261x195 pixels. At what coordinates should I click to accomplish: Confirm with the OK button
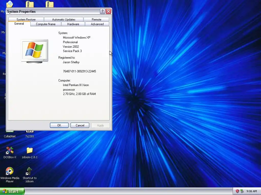coord(59,125)
